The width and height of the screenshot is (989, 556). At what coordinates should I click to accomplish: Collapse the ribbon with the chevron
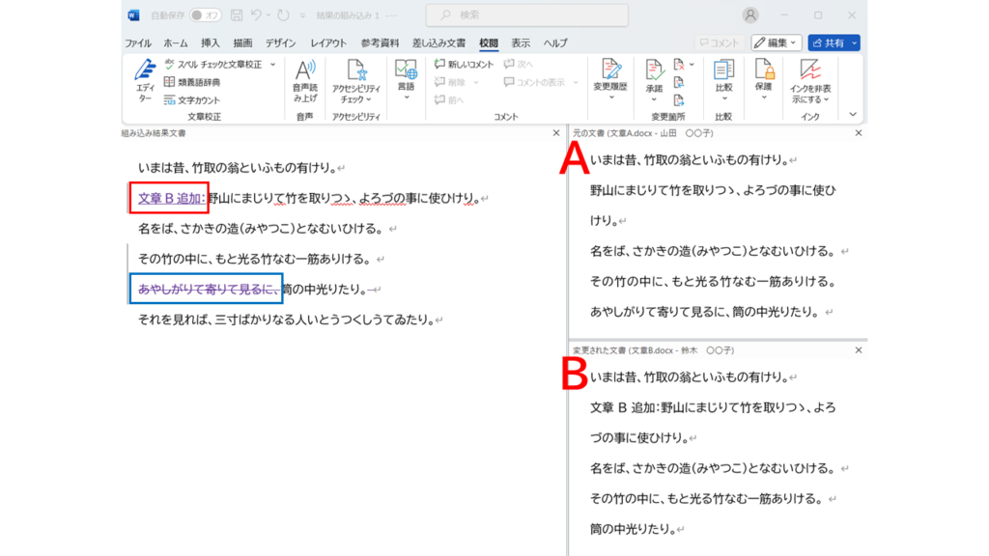coord(853,115)
